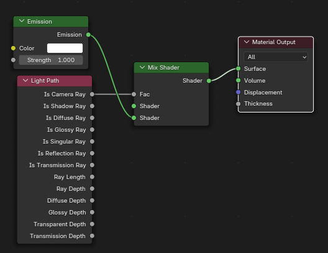Click the Transmission Depth output socket
Image resolution: width=328 pixels, height=253 pixels.
(92, 236)
